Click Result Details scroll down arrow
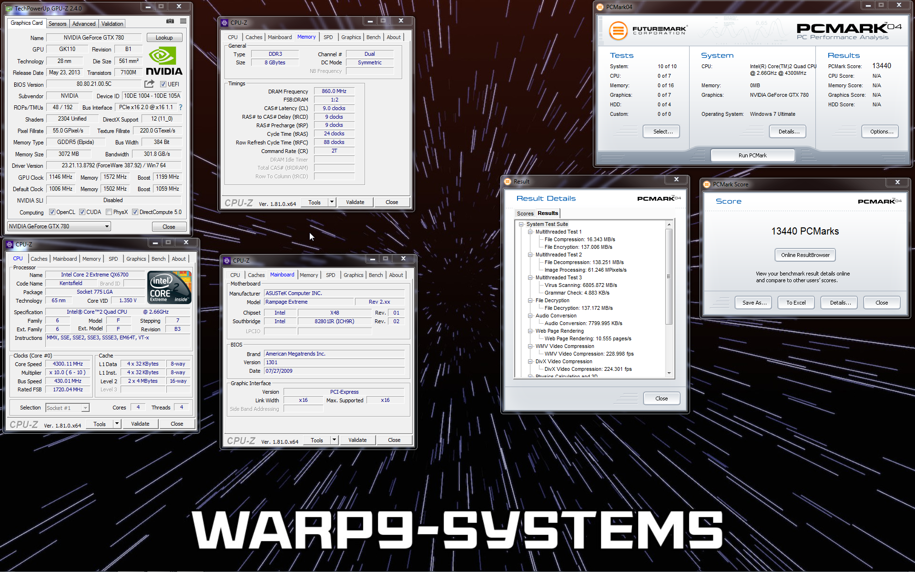915x572 pixels. point(669,373)
